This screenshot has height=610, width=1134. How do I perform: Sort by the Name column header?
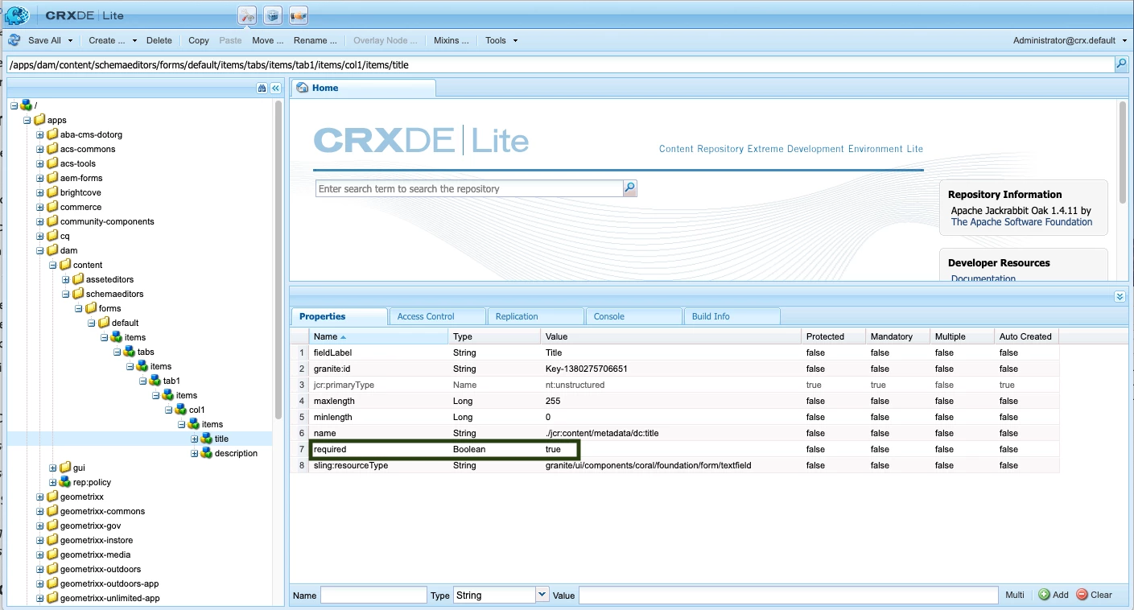click(378, 336)
